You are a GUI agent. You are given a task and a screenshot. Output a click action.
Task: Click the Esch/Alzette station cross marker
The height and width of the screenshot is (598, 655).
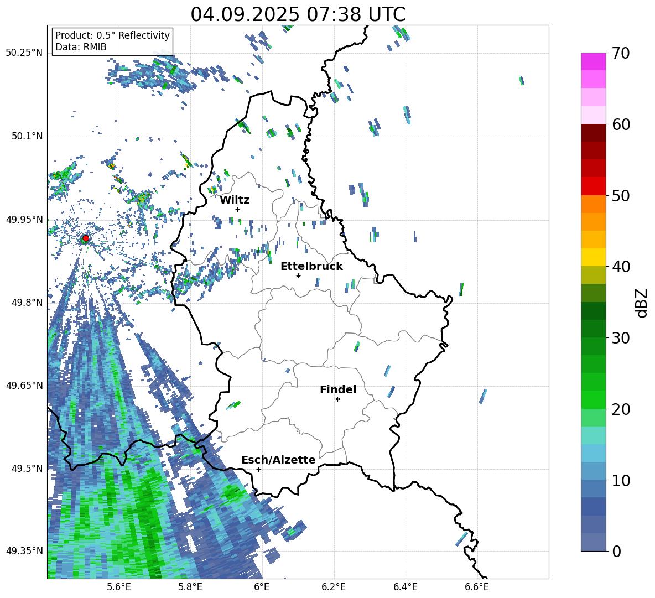coord(258,469)
